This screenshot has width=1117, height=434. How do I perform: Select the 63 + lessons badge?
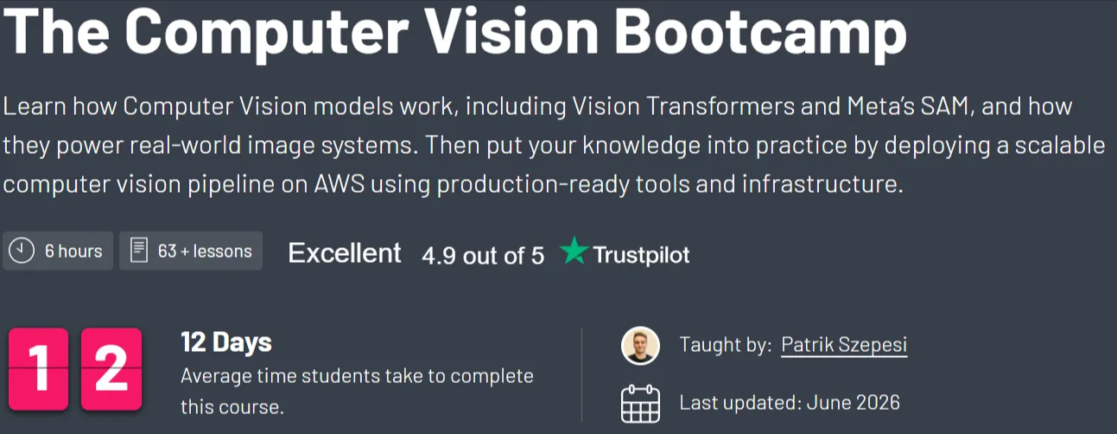click(x=191, y=252)
